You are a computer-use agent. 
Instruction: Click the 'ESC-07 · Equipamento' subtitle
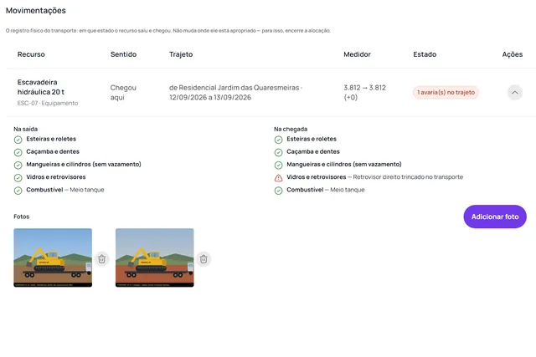[x=48, y=103]
